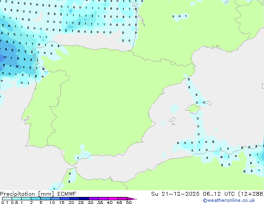Screen dimensions: 264x204
Task: Click the 'Precipitation [mm]' title text
Action: coord(27,194)
